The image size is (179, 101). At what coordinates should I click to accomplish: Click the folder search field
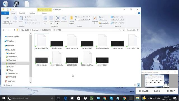tap(133, 30)
